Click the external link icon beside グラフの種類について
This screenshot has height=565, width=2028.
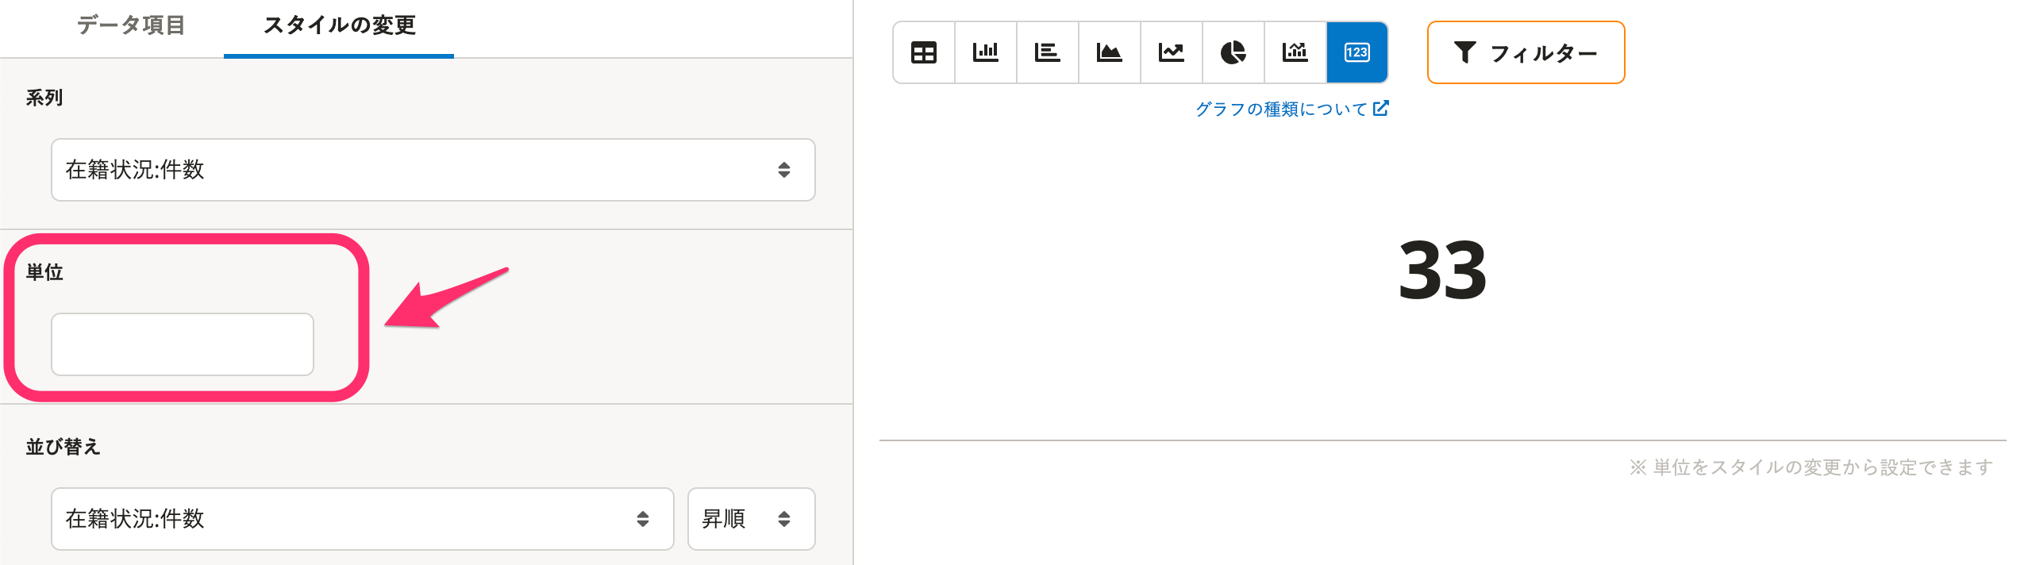tap(1381, 108)
